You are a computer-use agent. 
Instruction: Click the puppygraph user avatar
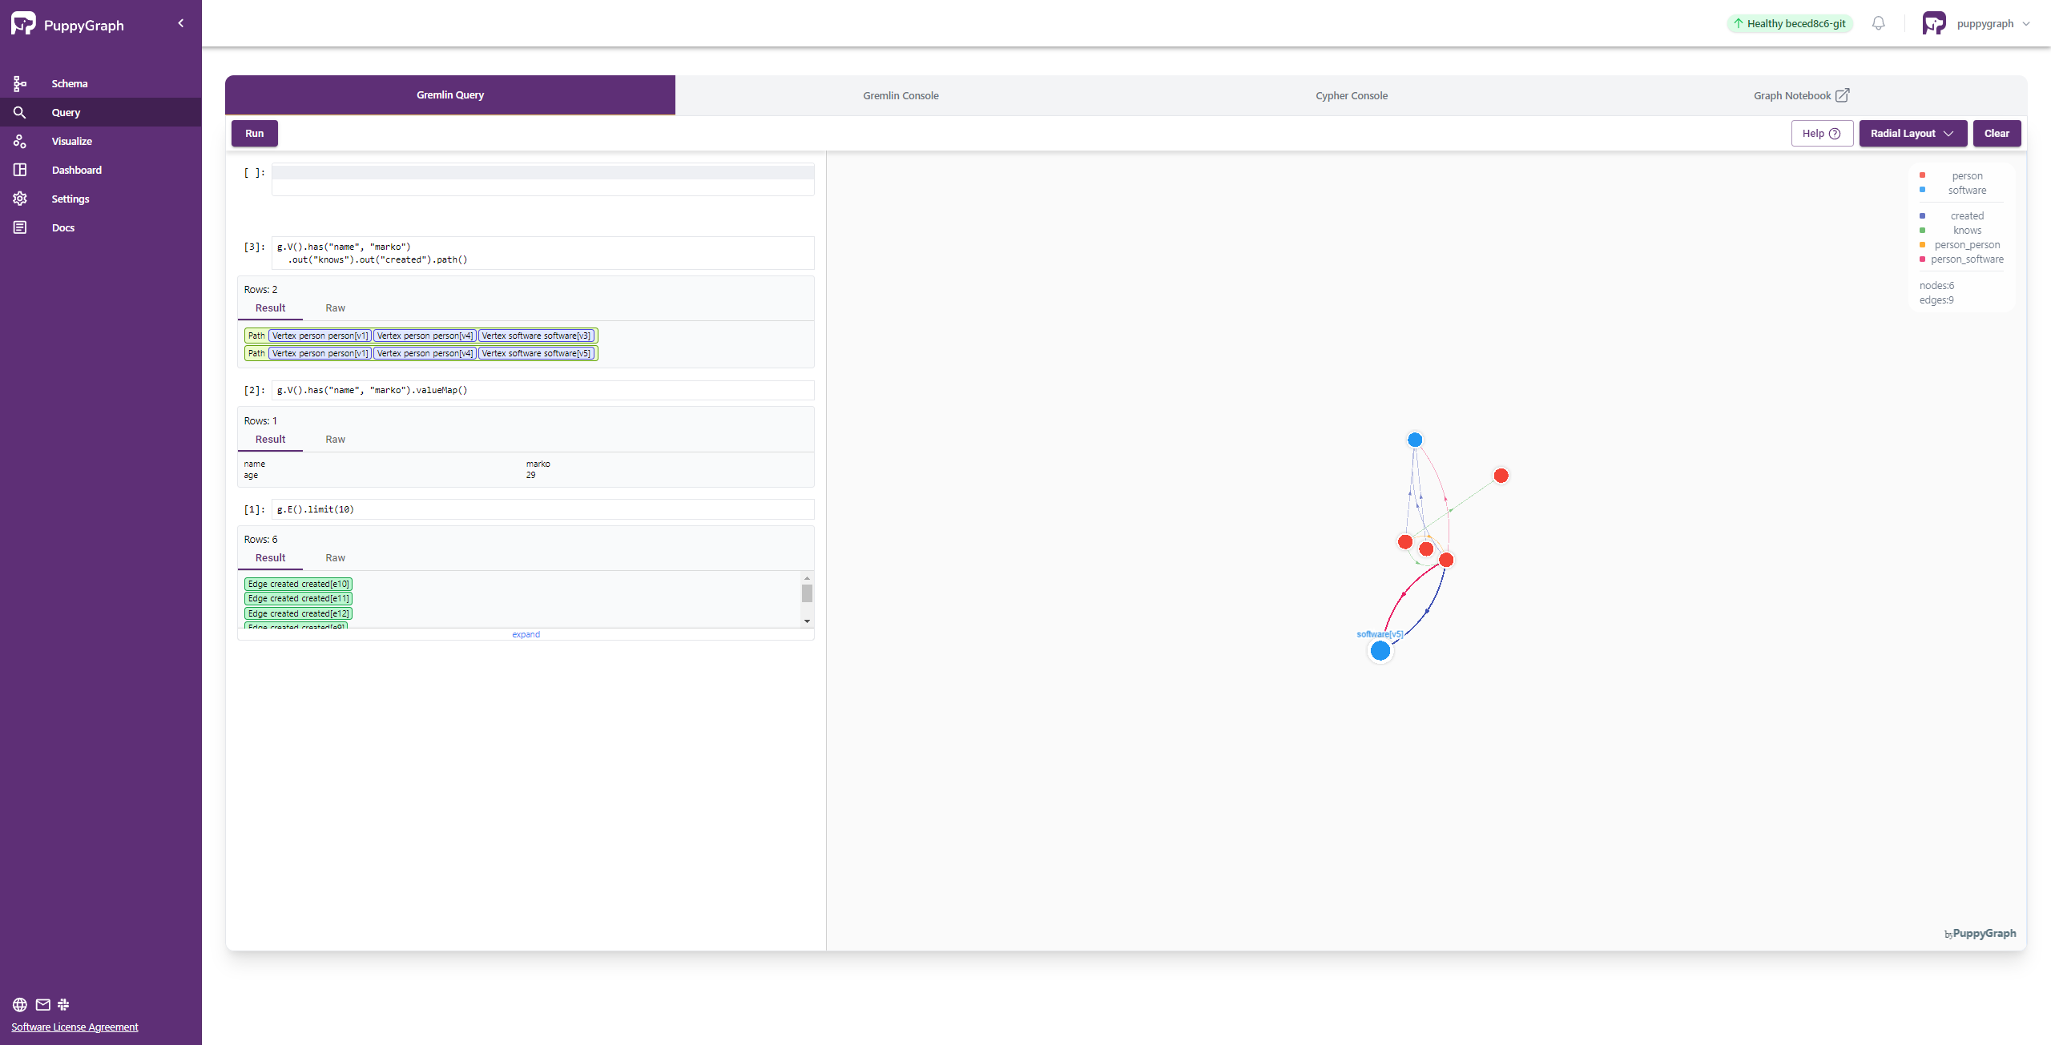pos(1934,23)
